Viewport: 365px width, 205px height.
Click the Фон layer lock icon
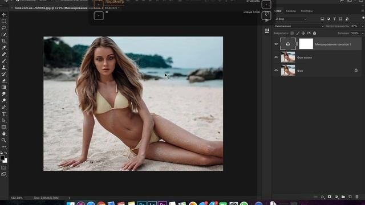click(356, 70)
